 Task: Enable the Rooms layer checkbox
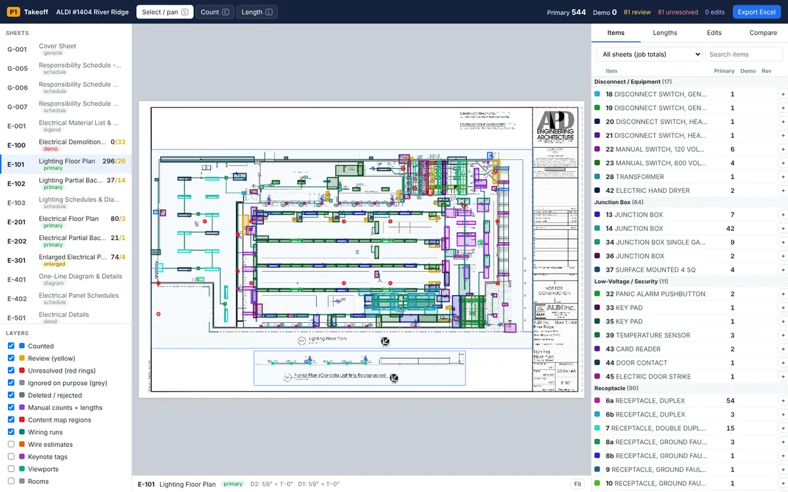11,482
